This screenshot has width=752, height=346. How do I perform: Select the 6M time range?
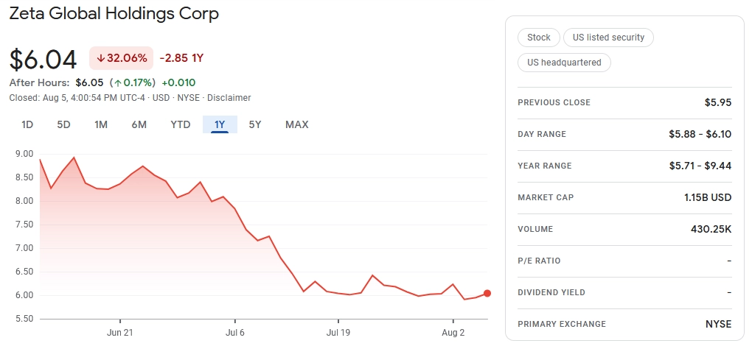pyautogui.click(x=139, y=125)
